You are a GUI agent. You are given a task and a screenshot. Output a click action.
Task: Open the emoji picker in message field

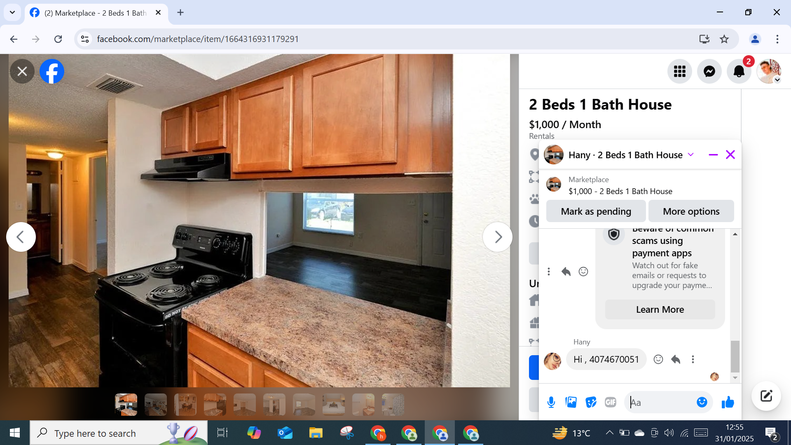(702, 402)
